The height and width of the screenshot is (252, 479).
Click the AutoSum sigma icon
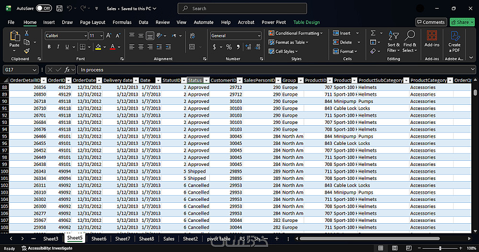click(373, 33)
